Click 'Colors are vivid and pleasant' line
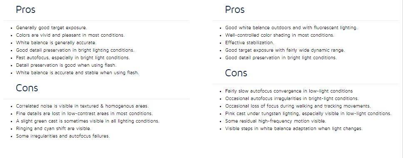The height and width of the screenshot is (158, 403). (x=70, y=35)
